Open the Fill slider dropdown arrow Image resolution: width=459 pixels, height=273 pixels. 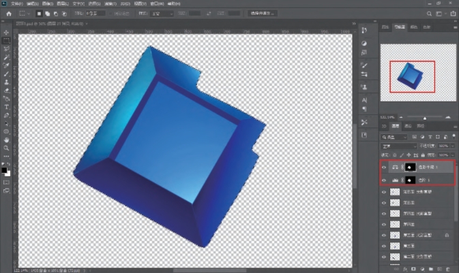pos(453,155)
